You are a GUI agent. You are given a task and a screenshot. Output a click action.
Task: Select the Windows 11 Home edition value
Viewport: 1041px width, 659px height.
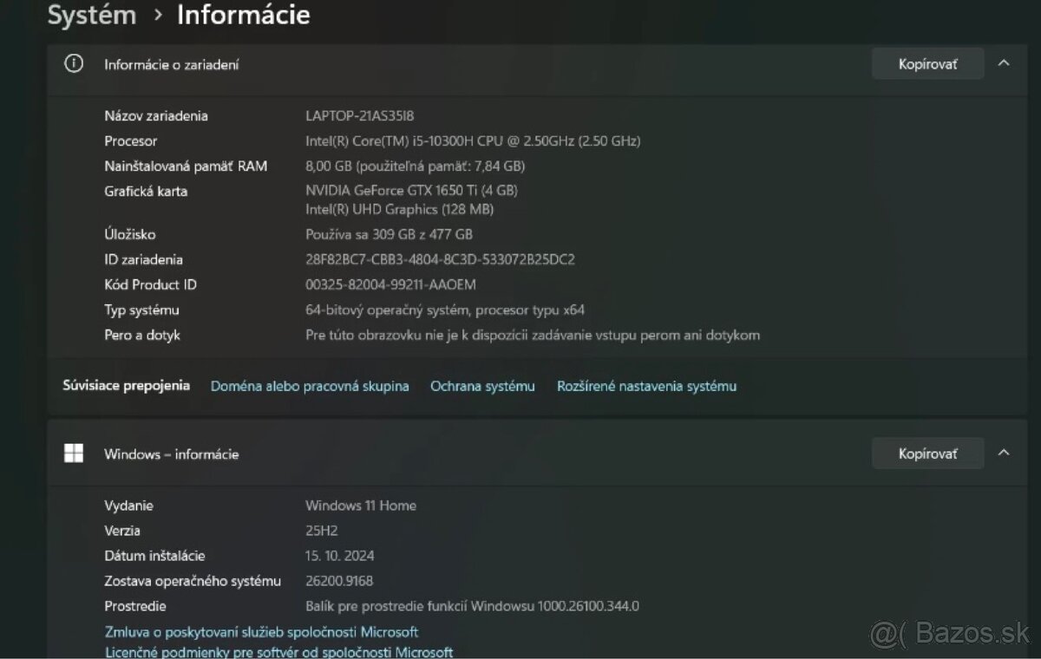[x=361, y=506]
